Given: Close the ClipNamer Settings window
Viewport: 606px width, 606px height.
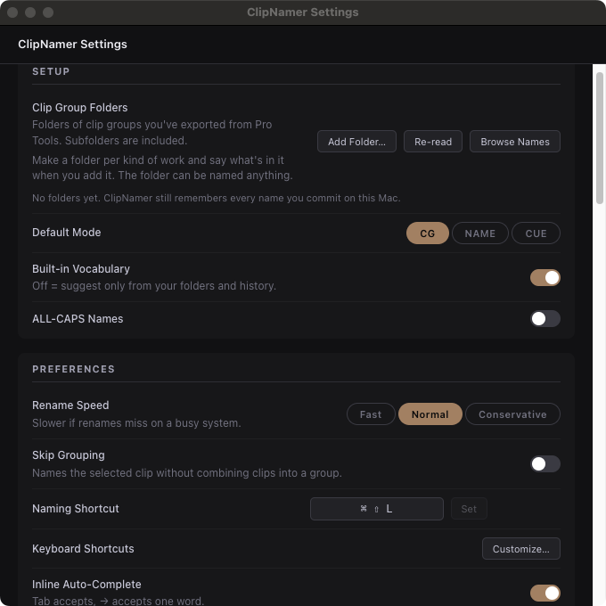Looking at the screenshot, I should coord(12,12).
